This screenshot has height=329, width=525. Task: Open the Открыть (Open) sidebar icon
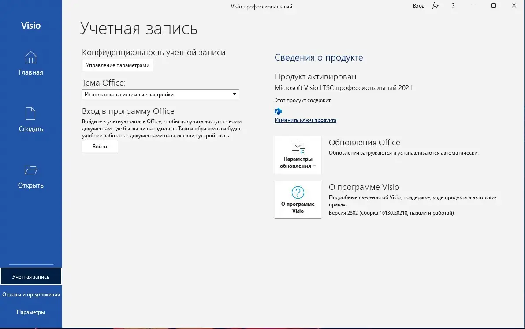click(x=30, y=175)
